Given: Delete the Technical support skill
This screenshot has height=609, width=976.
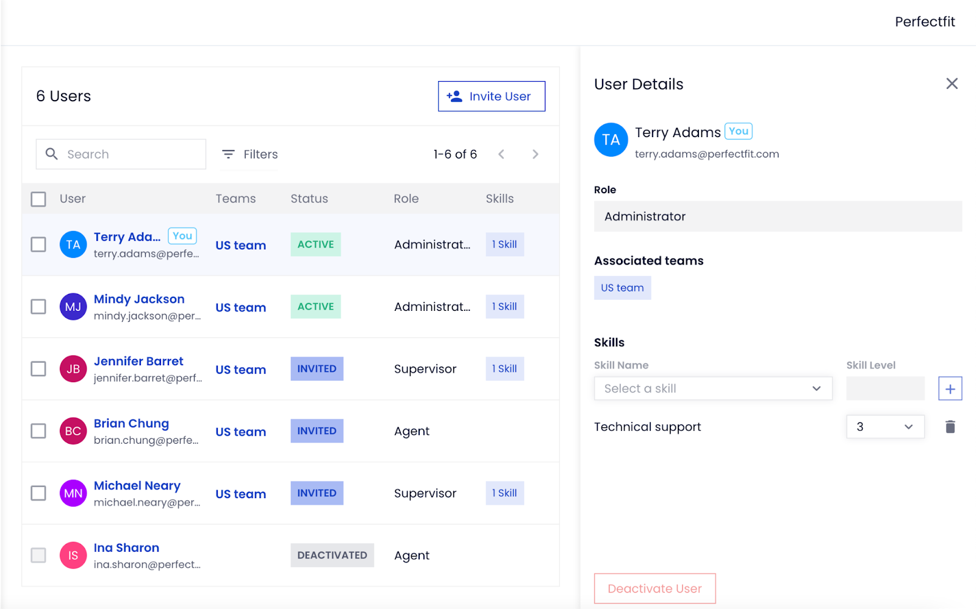Looking at the screenshot, I should pyautogui.click(x=950, y=427).
